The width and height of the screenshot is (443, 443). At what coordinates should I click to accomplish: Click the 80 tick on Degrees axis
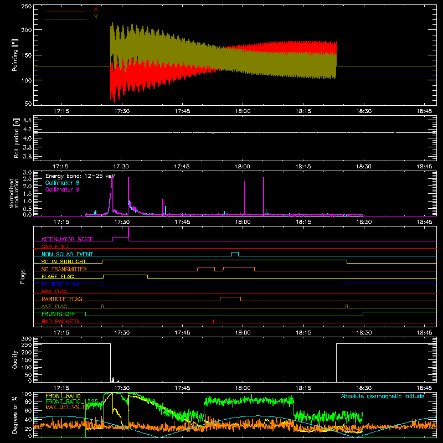tap(28, 401)
